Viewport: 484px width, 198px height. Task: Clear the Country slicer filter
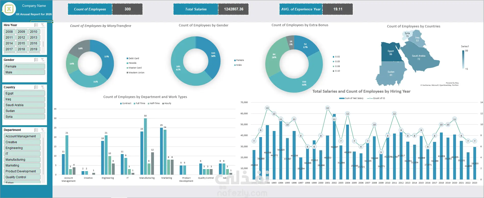click(43, 87)
